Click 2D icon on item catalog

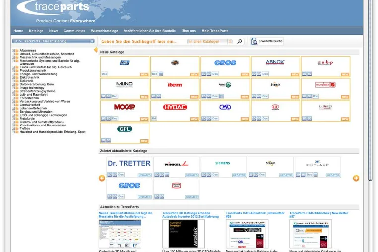(x=153, y=96)
